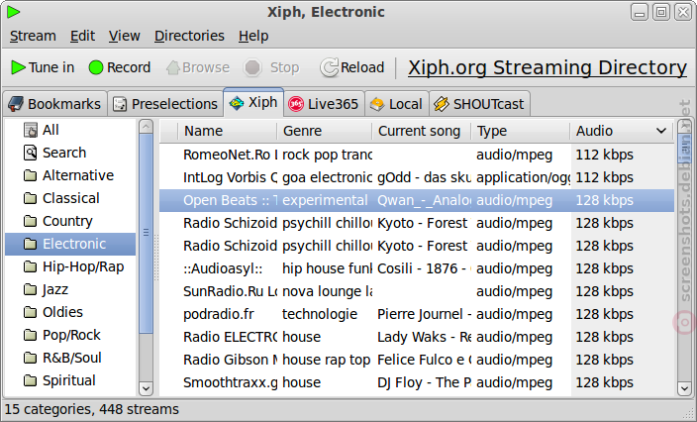
Task: Open the Edit menu
Action: pos(83,36)
